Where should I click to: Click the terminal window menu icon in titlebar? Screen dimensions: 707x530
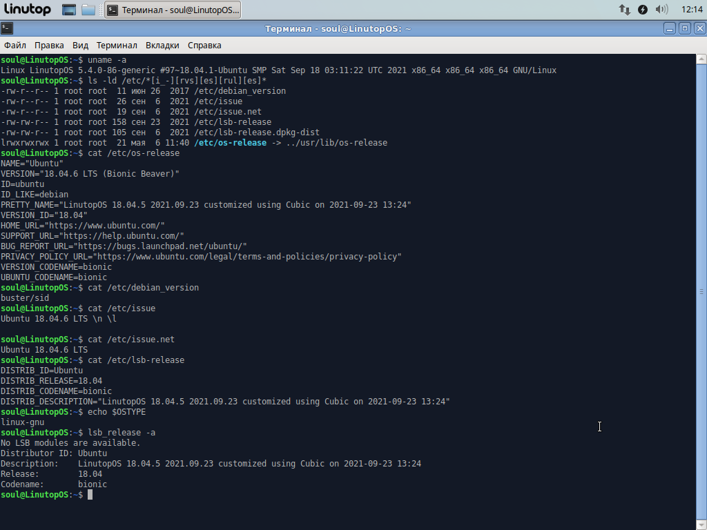[7, 29]
